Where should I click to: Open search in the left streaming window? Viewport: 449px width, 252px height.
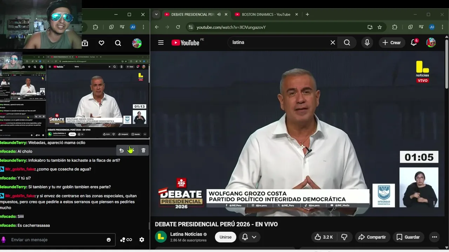point(118,43)
